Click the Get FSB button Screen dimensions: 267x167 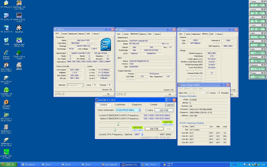[164, 110]
